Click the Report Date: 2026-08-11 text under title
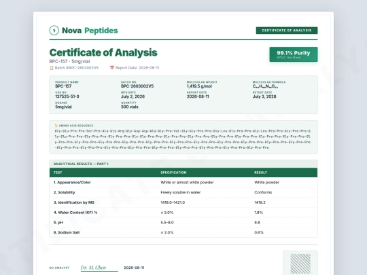The width and height of the screenshot is (367, 275). (137, 68)
